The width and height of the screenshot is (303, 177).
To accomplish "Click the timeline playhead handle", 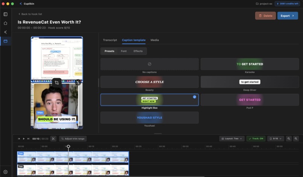I will click(68, 146).
